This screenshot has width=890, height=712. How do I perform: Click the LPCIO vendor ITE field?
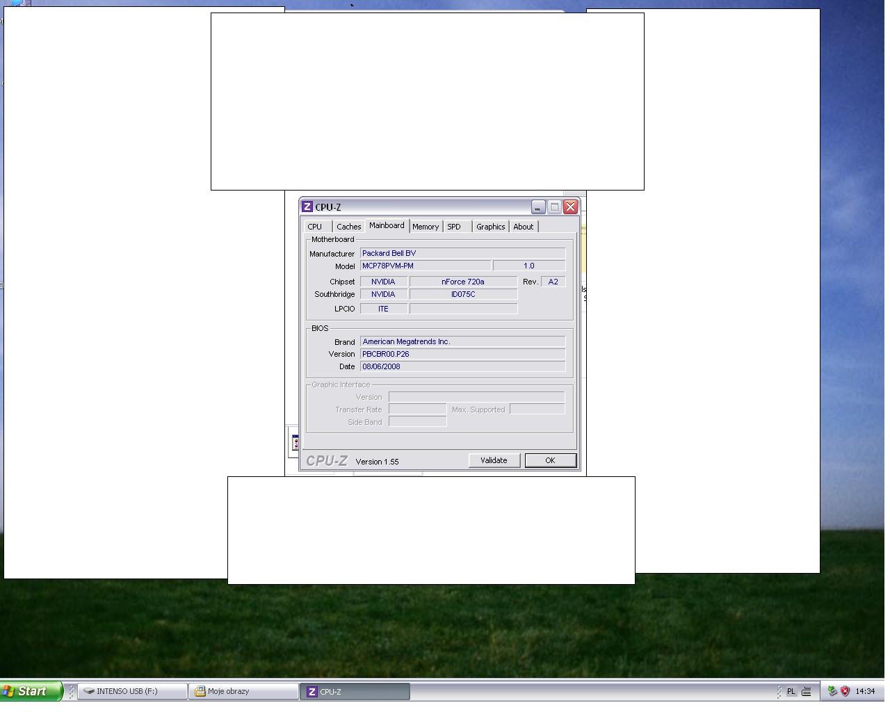[384, 309]
